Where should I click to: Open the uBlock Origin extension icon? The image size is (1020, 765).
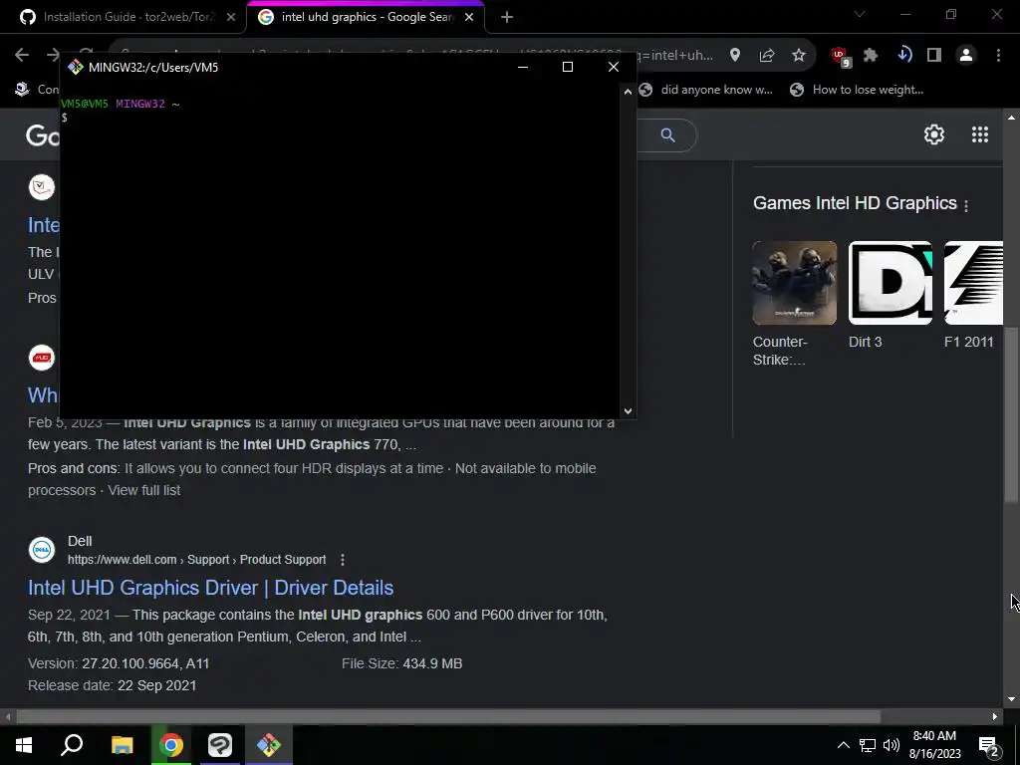click(x=841, y=57)
